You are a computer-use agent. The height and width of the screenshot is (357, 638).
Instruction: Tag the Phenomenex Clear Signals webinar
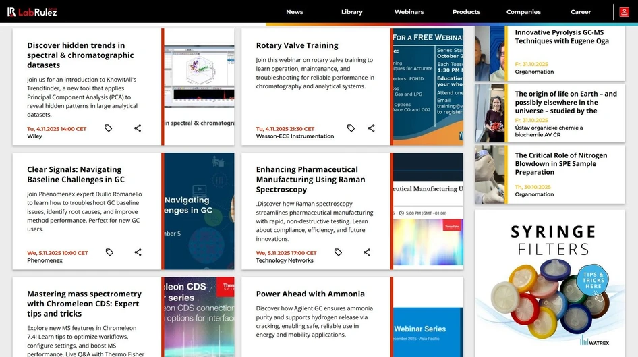tap(109, 252)
